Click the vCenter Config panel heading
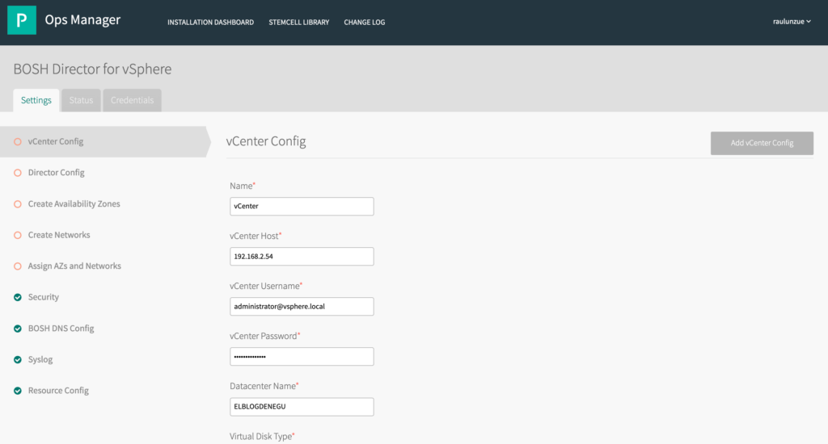The image size is (828, 444). [x=265, y=141]
